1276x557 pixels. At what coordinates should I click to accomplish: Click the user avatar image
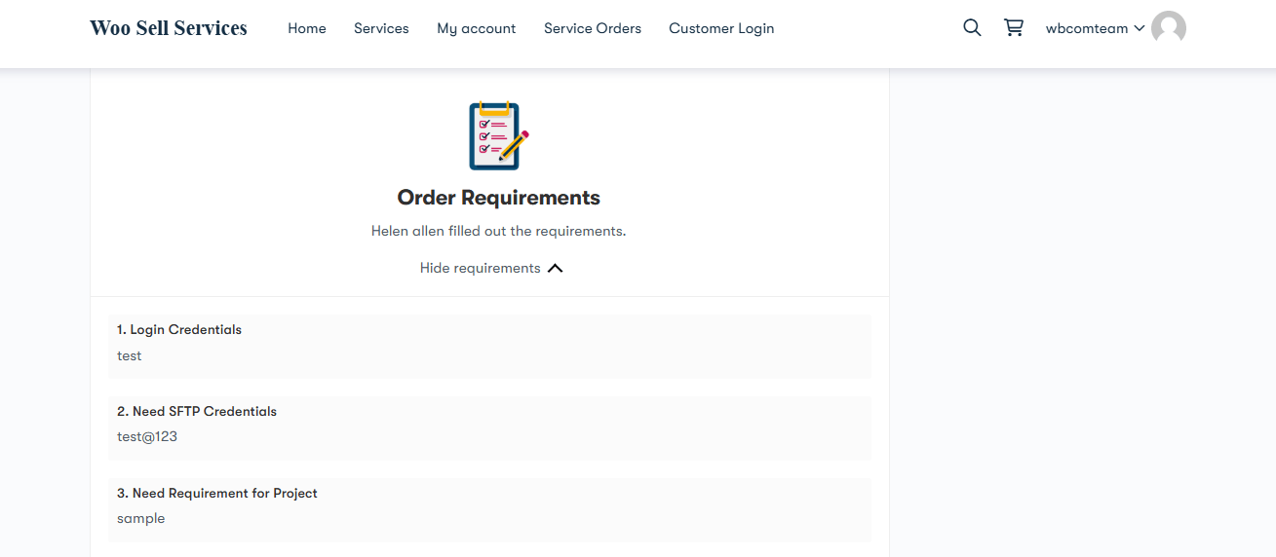click(x=1168, y=28)
